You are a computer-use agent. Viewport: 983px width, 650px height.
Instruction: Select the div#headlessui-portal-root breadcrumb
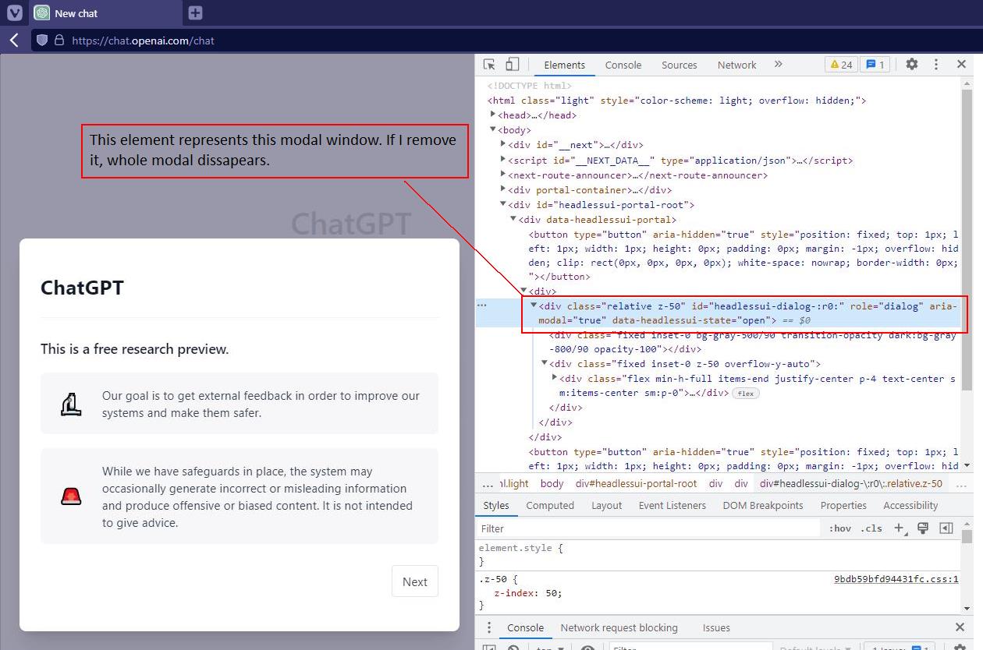click(637, 483)
